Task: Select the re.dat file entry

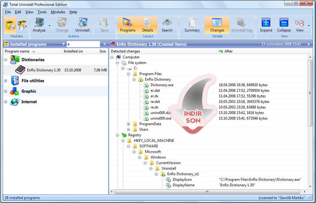Action: pos(155,102)
